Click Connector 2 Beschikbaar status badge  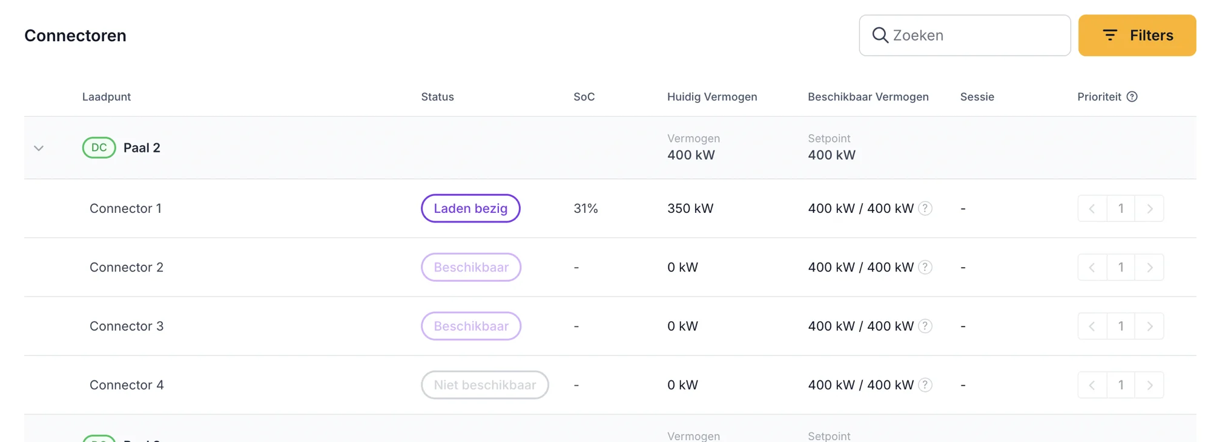pyautogui.click(x=471, y=267)
